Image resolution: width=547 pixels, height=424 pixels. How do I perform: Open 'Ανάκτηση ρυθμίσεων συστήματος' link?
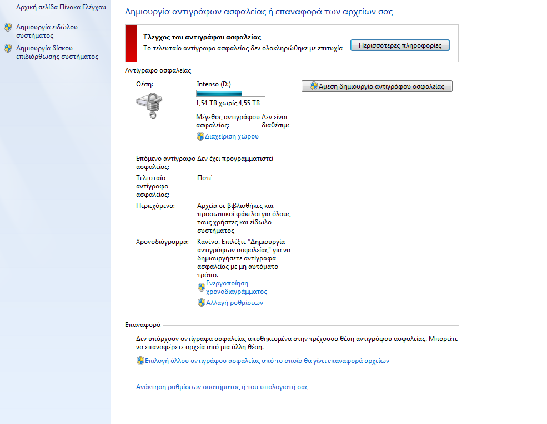pos(222,387)
